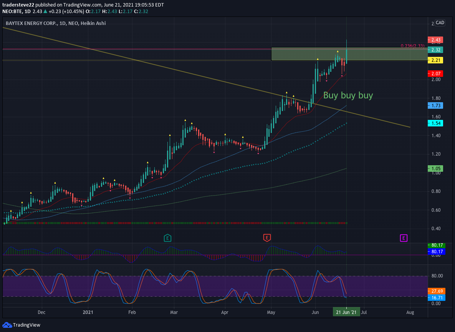Select the red 2.43 price axis label

(435, 40)
